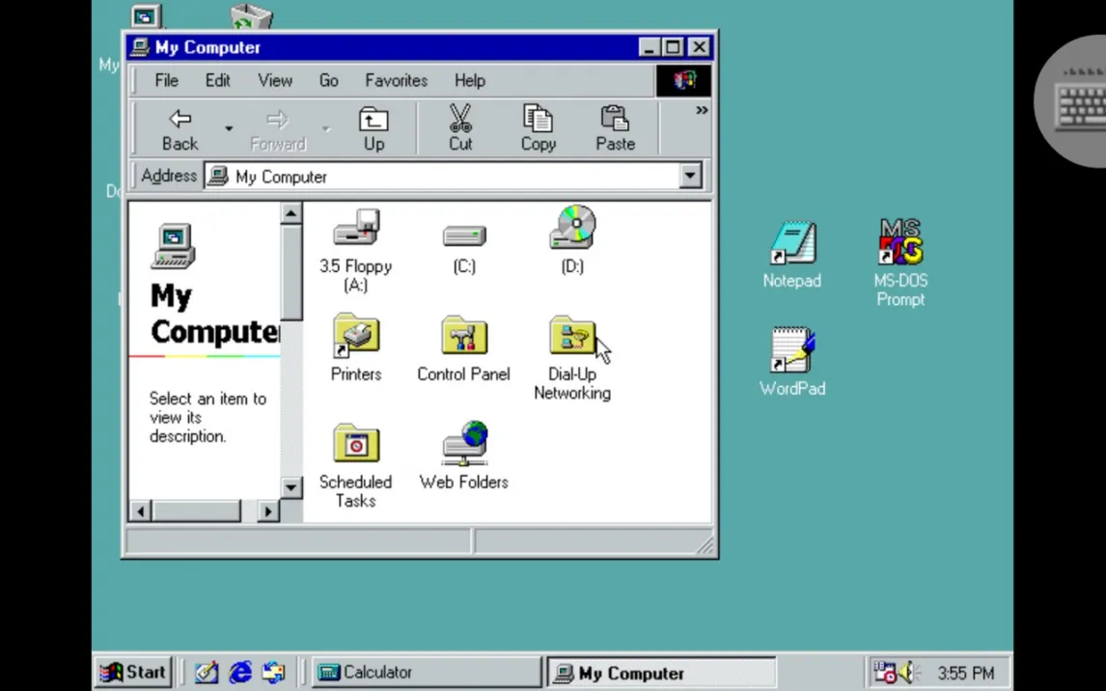Open the Control Panel folder
The height and width of the screenshot is (691, 1106).
[464, 337]
